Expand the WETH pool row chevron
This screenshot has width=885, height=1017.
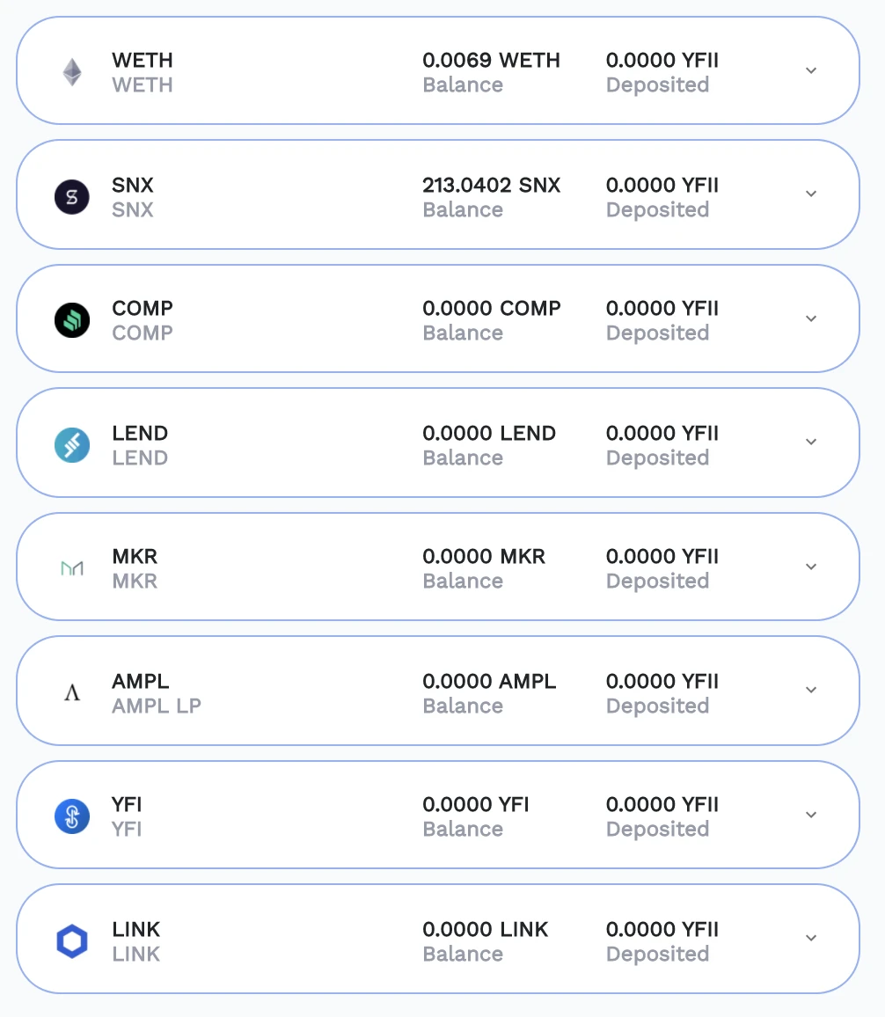pos(810,70)
